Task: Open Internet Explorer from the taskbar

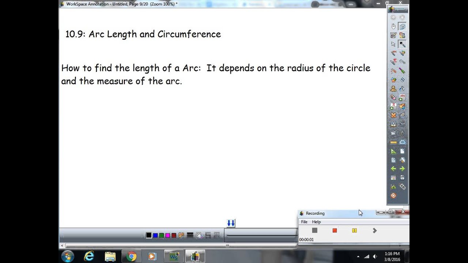Action: coord(89,256)
